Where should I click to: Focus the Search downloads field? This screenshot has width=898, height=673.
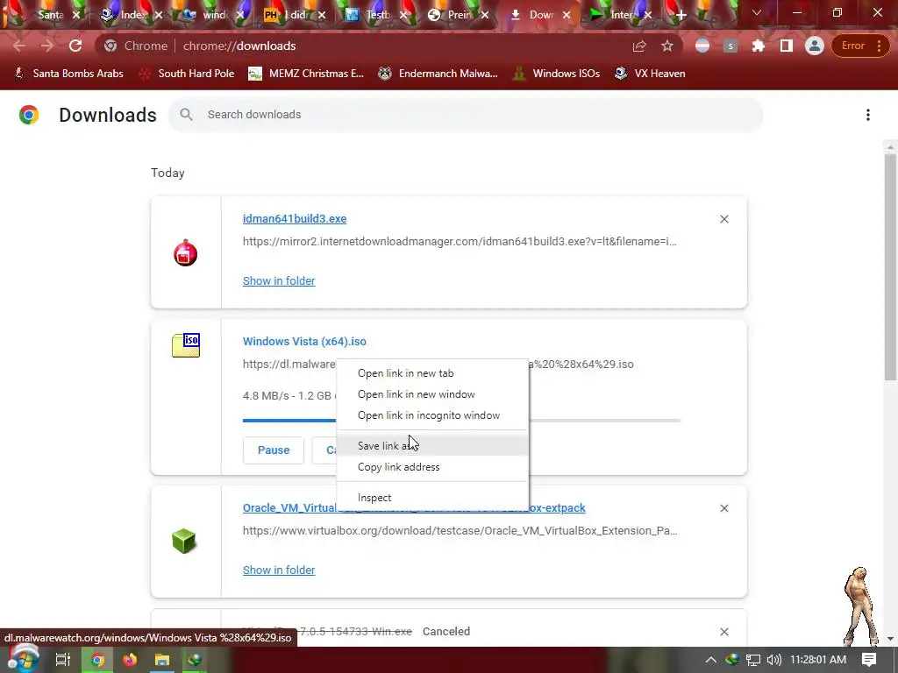pyautogui.click(x=465, y=115)
